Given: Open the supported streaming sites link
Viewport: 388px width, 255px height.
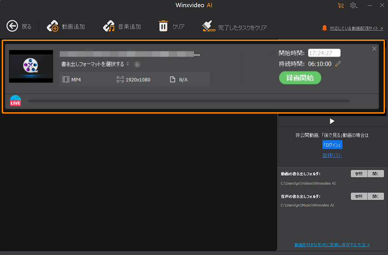Looking at the screenshot, I should (356, 27).
